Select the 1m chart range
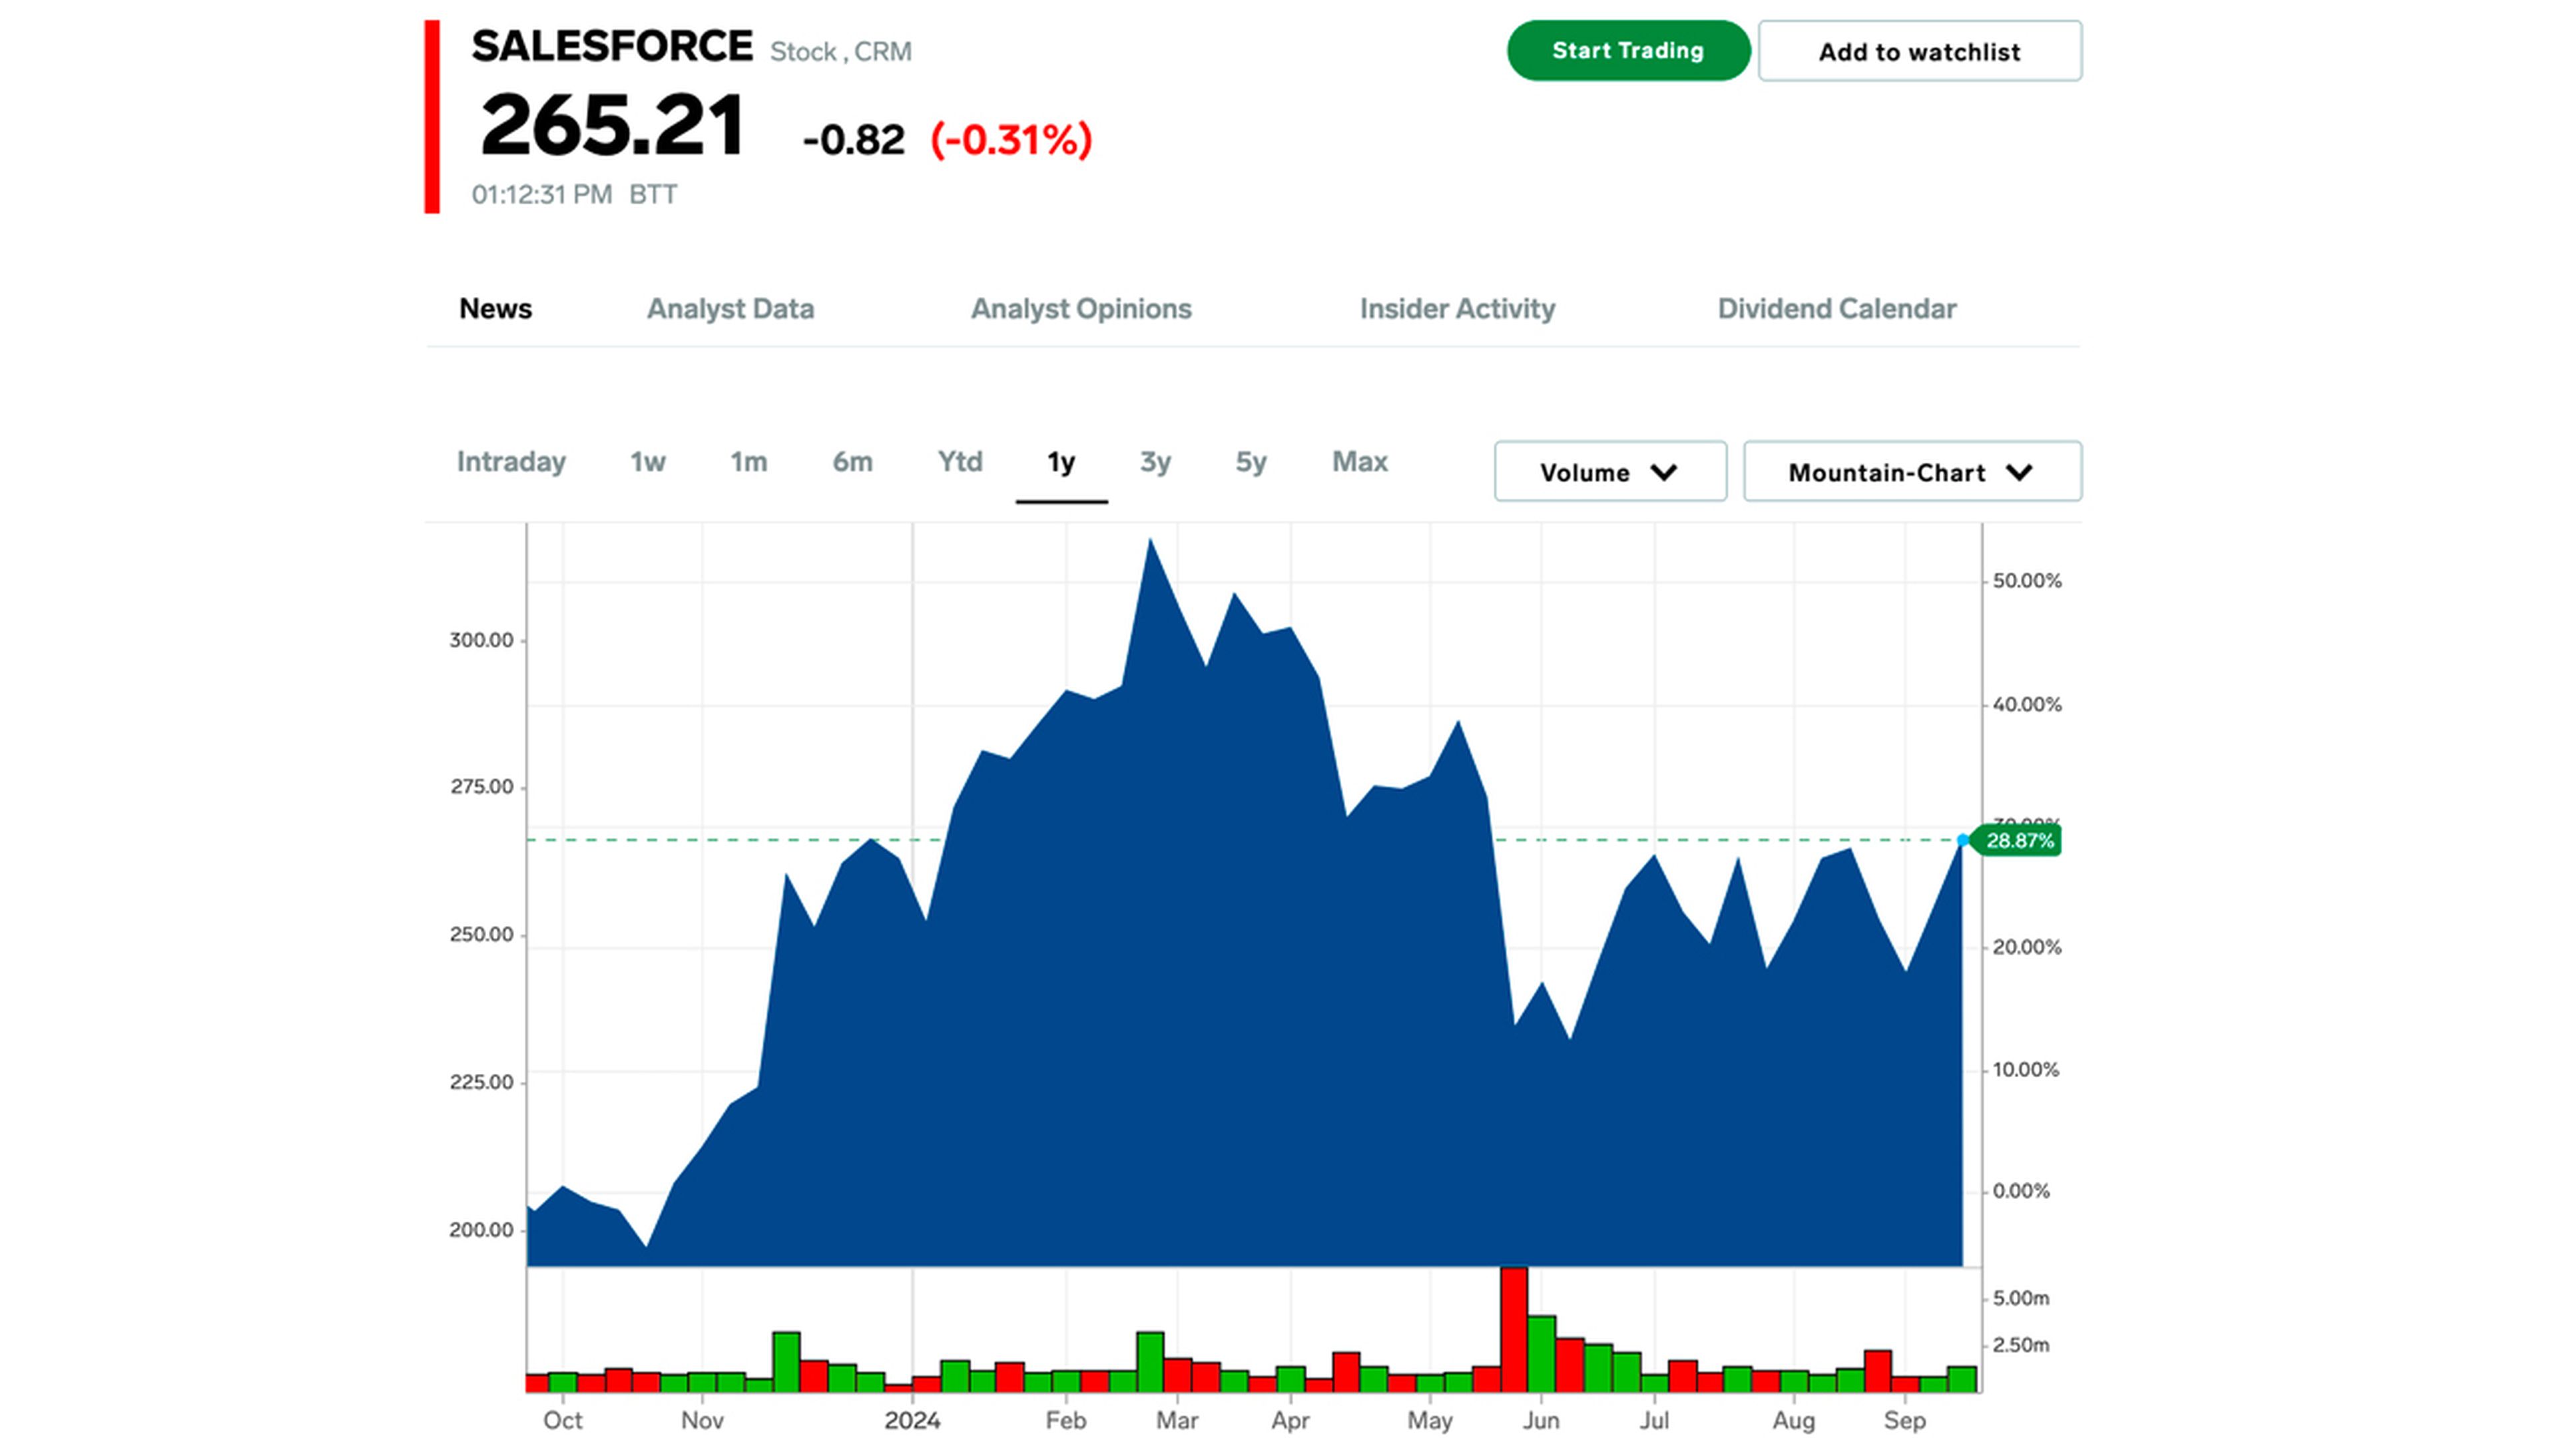Viewport: 2557px width, 1456px height. point(748,462)
